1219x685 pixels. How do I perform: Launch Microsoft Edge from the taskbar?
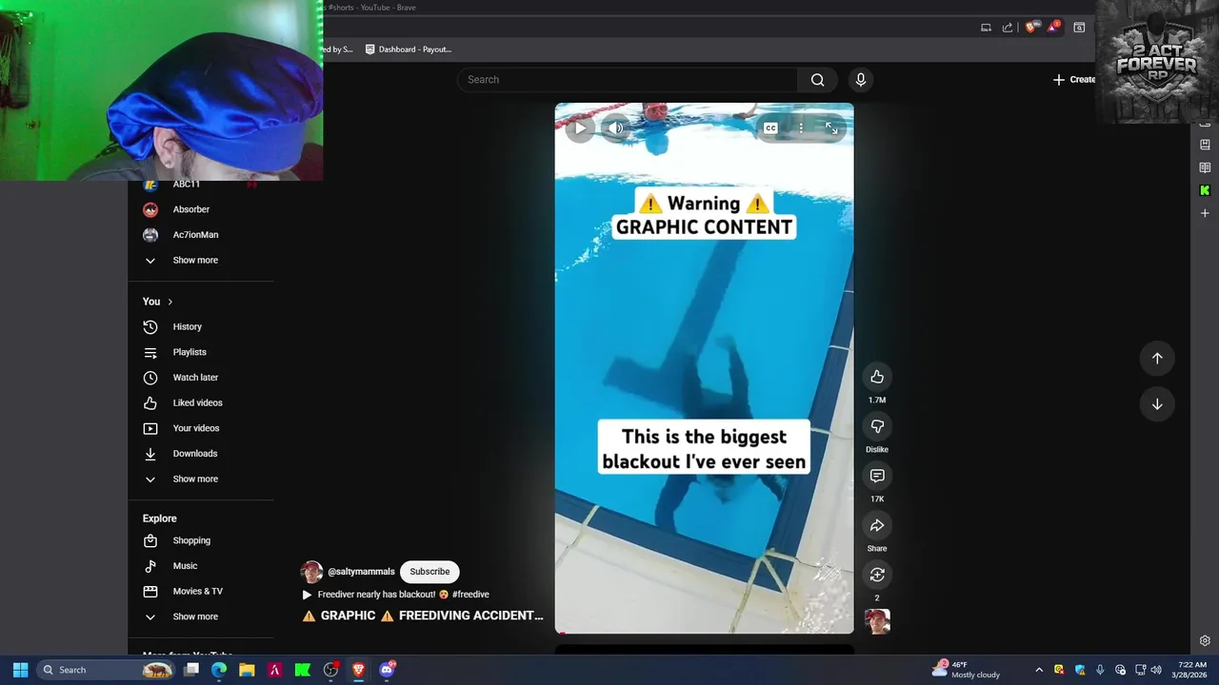[219, 670]
